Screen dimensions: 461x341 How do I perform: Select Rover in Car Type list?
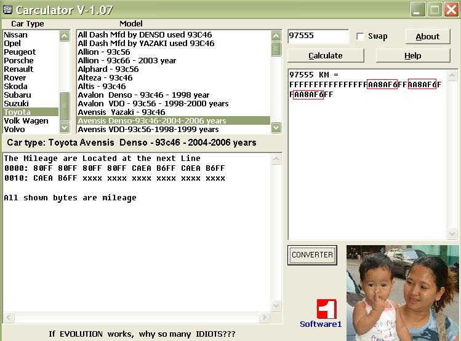[31, 78]
